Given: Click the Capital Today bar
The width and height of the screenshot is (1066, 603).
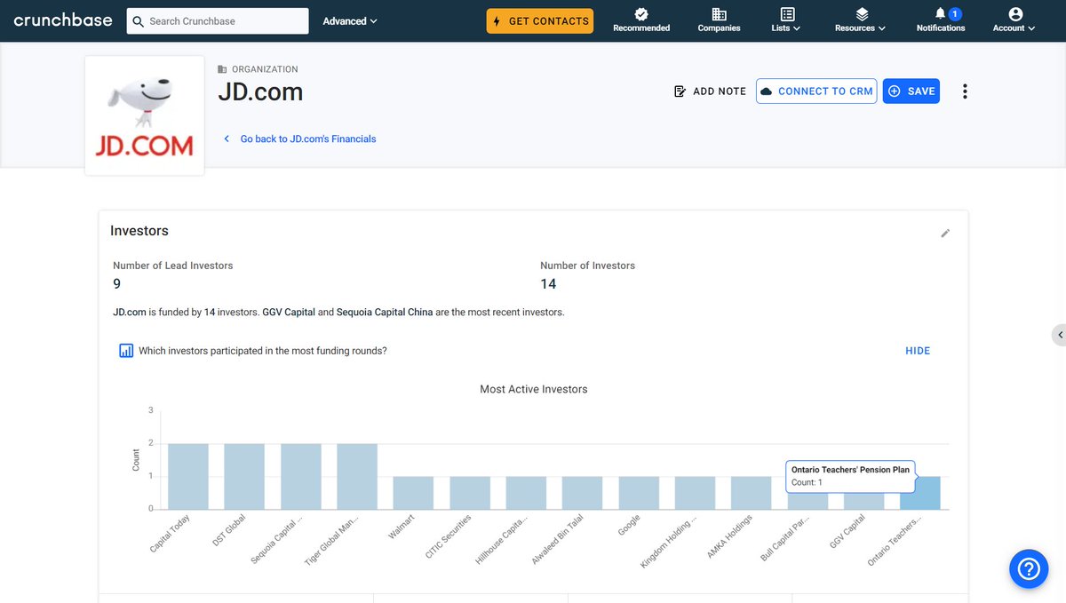Looking at the screenshot, I should click(x=188, y=476).
